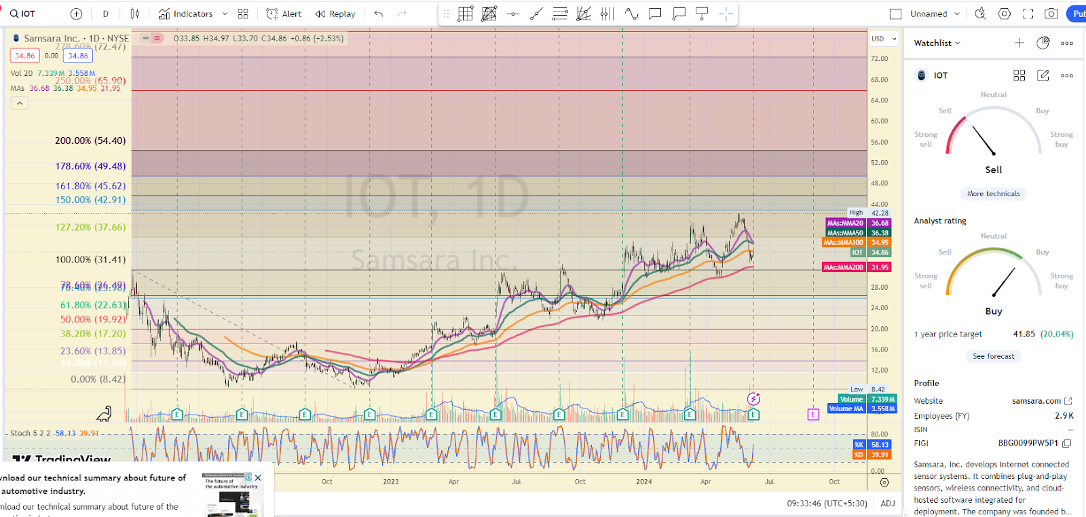Select the trend line tool

(x=536, y=14)
